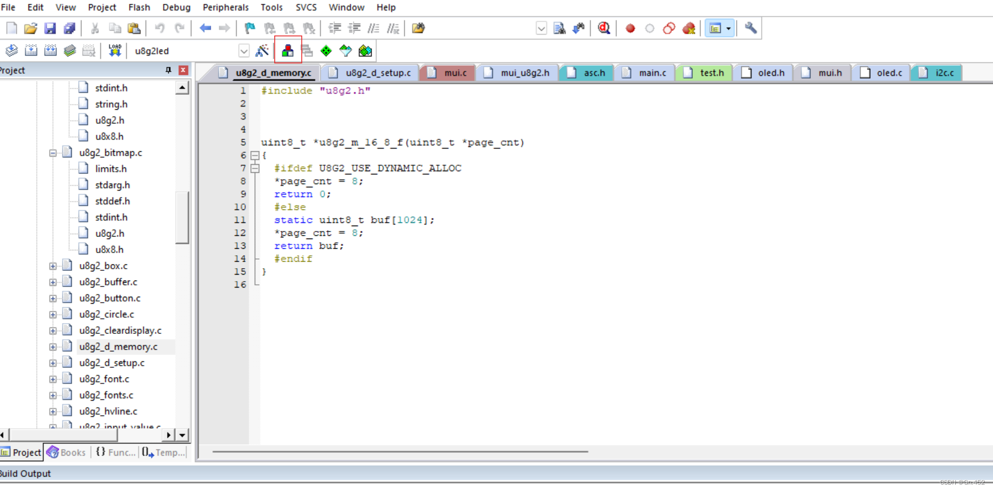This screenshot has width=993, height=490.
Task: Click the project tree scroll right arrow
Action: [x=169, y=435]
